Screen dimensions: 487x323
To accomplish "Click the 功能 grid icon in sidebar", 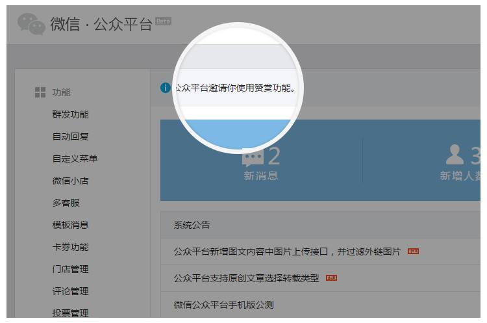I will (x=40, y=92).
